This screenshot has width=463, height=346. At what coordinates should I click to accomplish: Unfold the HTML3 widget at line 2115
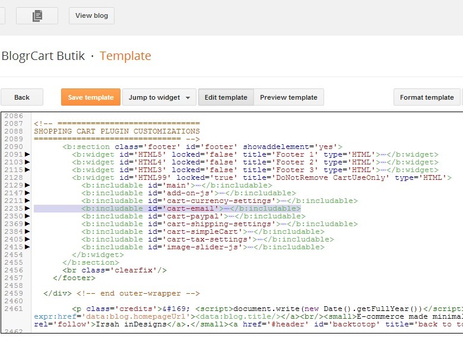27,170
